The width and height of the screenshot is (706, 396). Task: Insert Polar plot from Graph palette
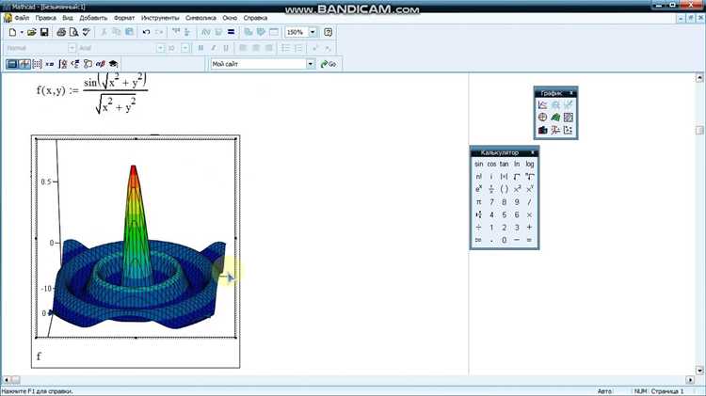(542, 118)
